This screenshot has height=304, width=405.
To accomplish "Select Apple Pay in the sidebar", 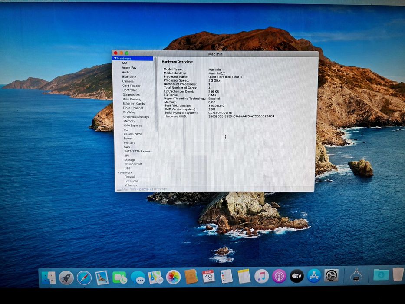I will pyautogui.click(x=129, y=68).
